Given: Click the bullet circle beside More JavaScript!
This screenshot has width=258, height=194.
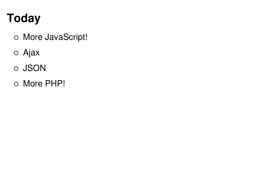Looking at the screenshot, I should point(16,38).
